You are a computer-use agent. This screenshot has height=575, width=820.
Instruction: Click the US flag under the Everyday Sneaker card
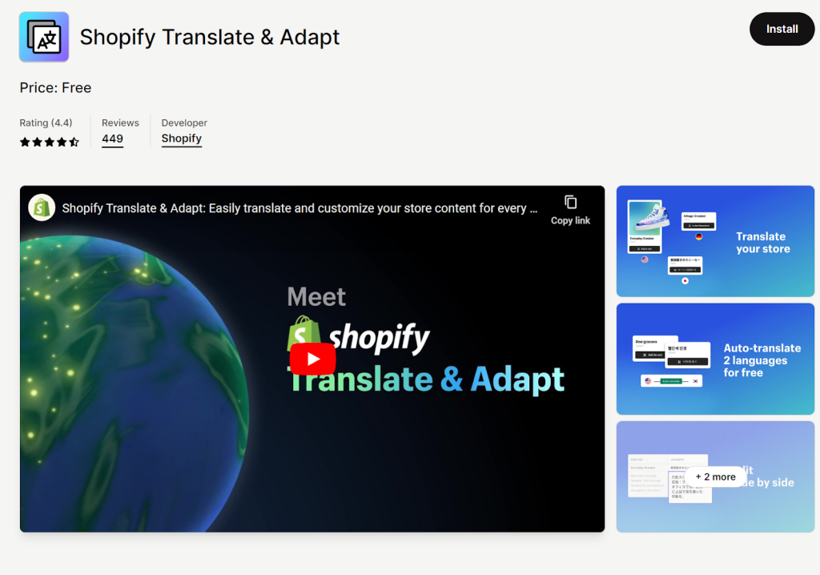pos(645,259)
